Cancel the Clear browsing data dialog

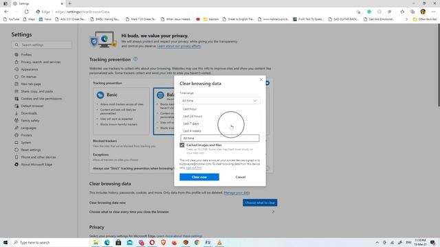coord(241,177)
